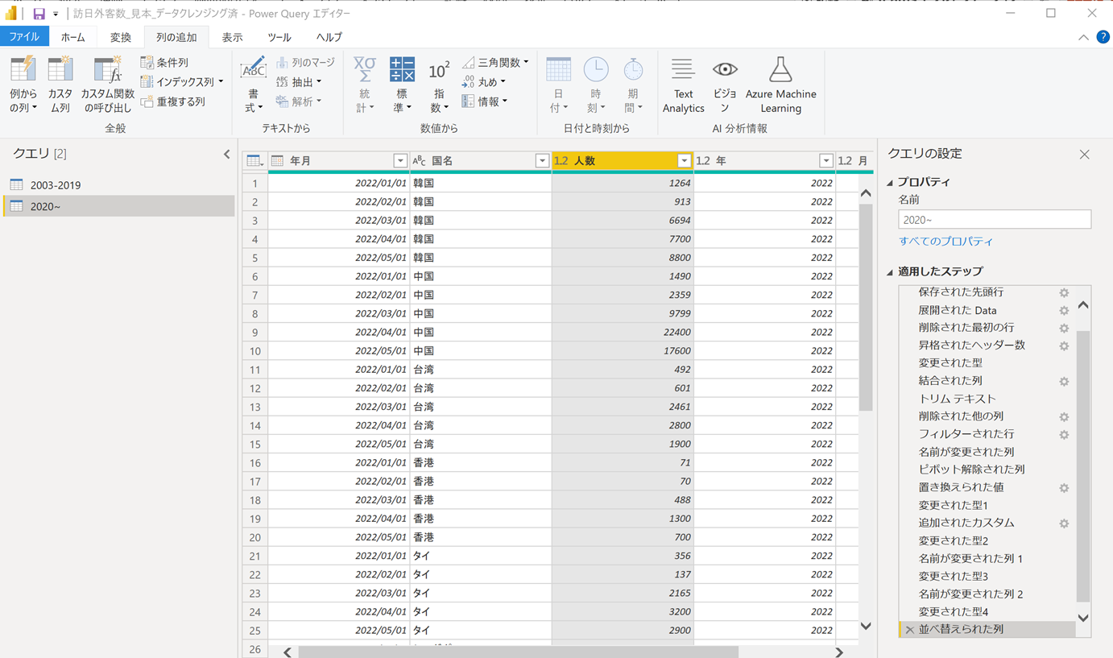The image size is (1113, 658).
Task: Click the Time (時刻) icon
Action: coord(596,71)
